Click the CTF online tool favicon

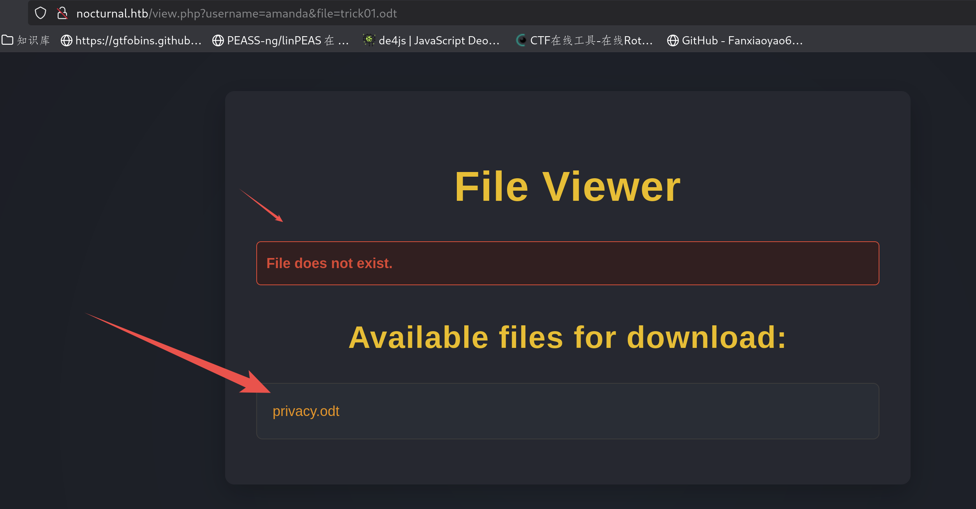coord(521,40)
